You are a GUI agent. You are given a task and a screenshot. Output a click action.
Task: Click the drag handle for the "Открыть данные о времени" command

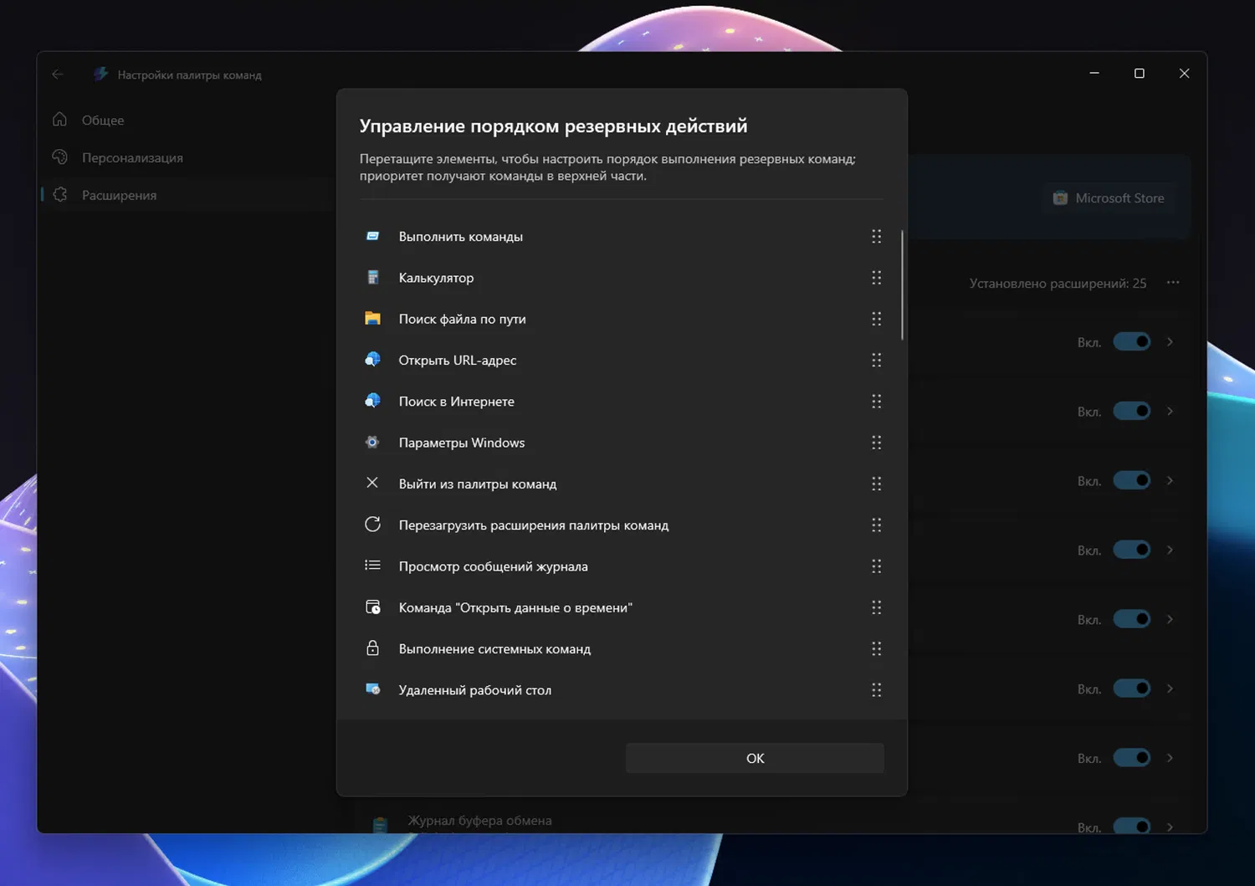click(876, 607)
